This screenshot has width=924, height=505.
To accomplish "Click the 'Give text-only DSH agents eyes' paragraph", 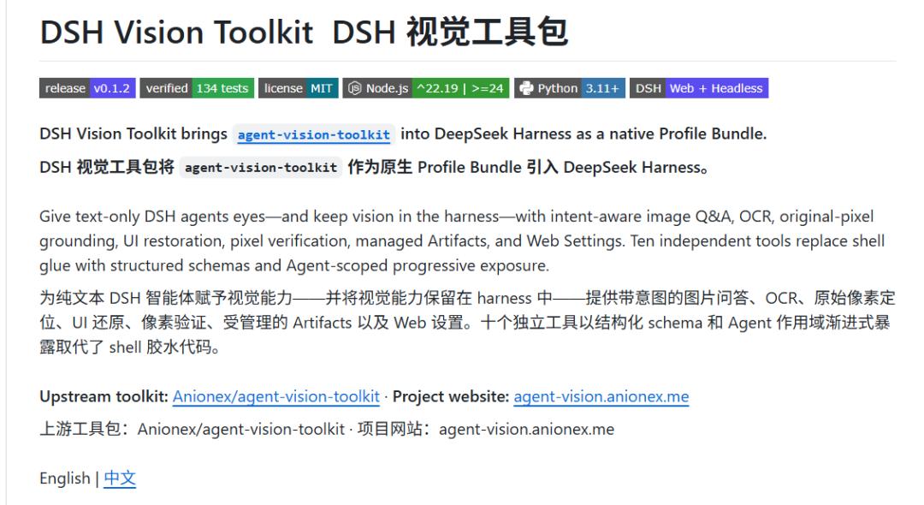I will (463, 241).
